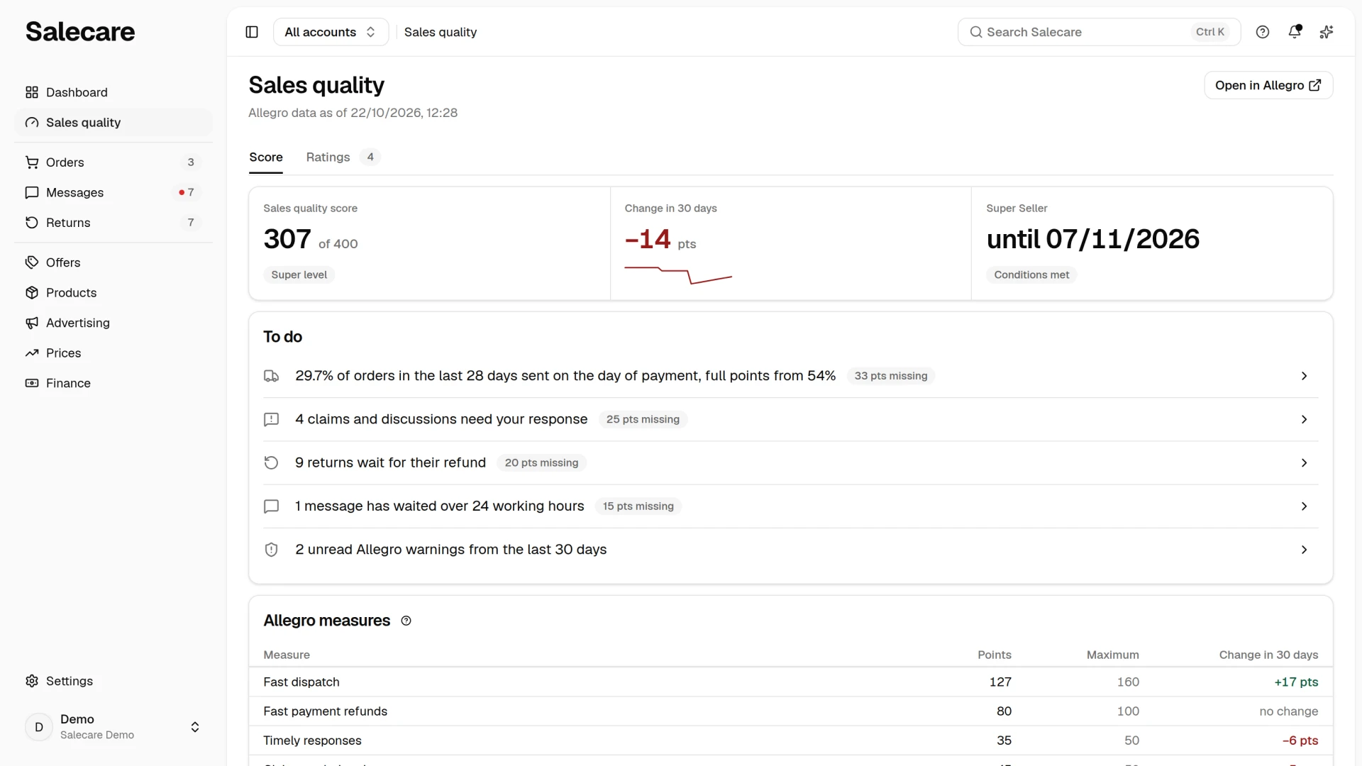This screenshot has width=1362, height=766.
Task: Open the claims and discussions chevron
Action: click(x=1304, y=419)
